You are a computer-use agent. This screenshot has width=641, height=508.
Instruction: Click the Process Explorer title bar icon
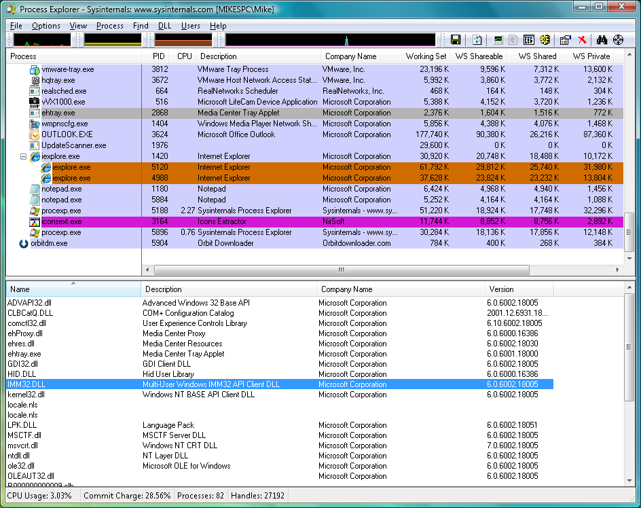[12, 9]
